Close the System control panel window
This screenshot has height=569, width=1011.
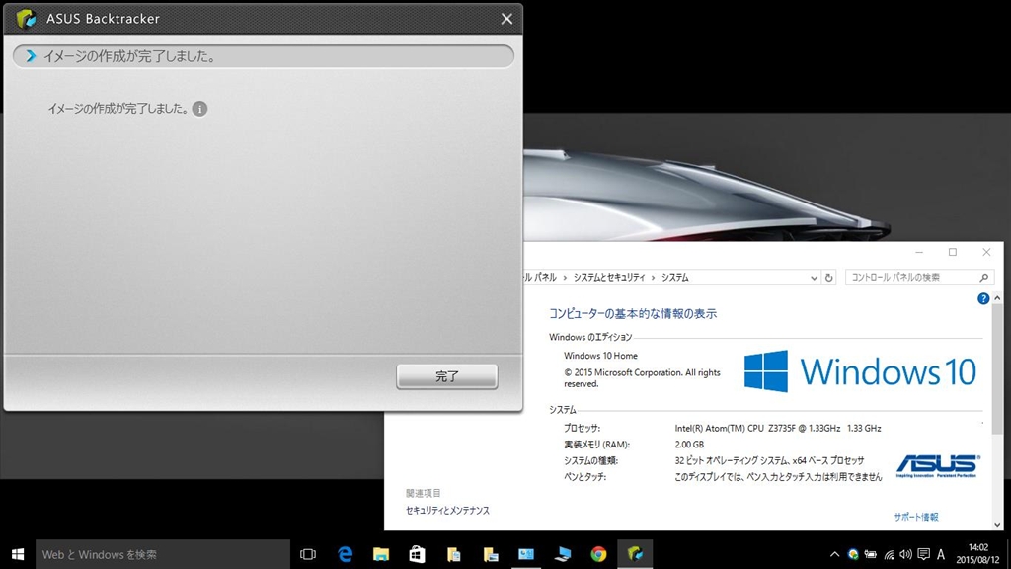point(986,252)
